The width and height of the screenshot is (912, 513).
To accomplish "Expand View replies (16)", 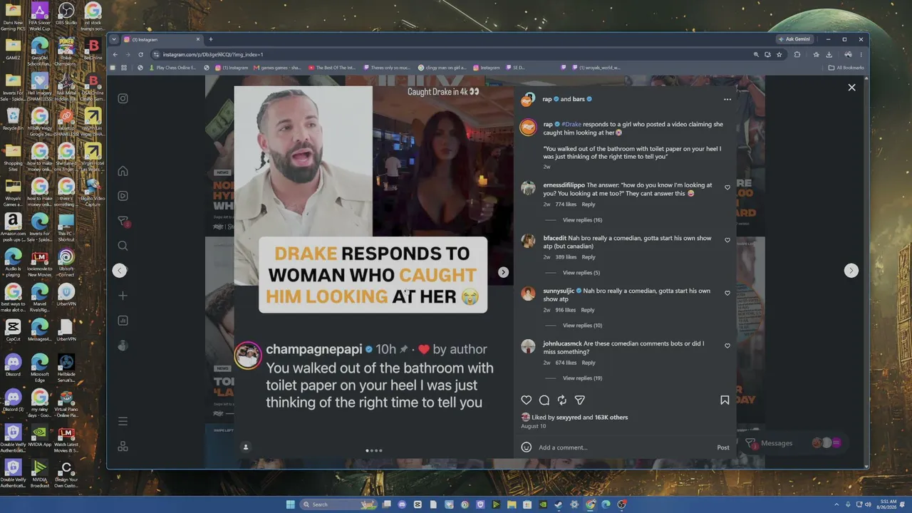I will coord(582,220).
